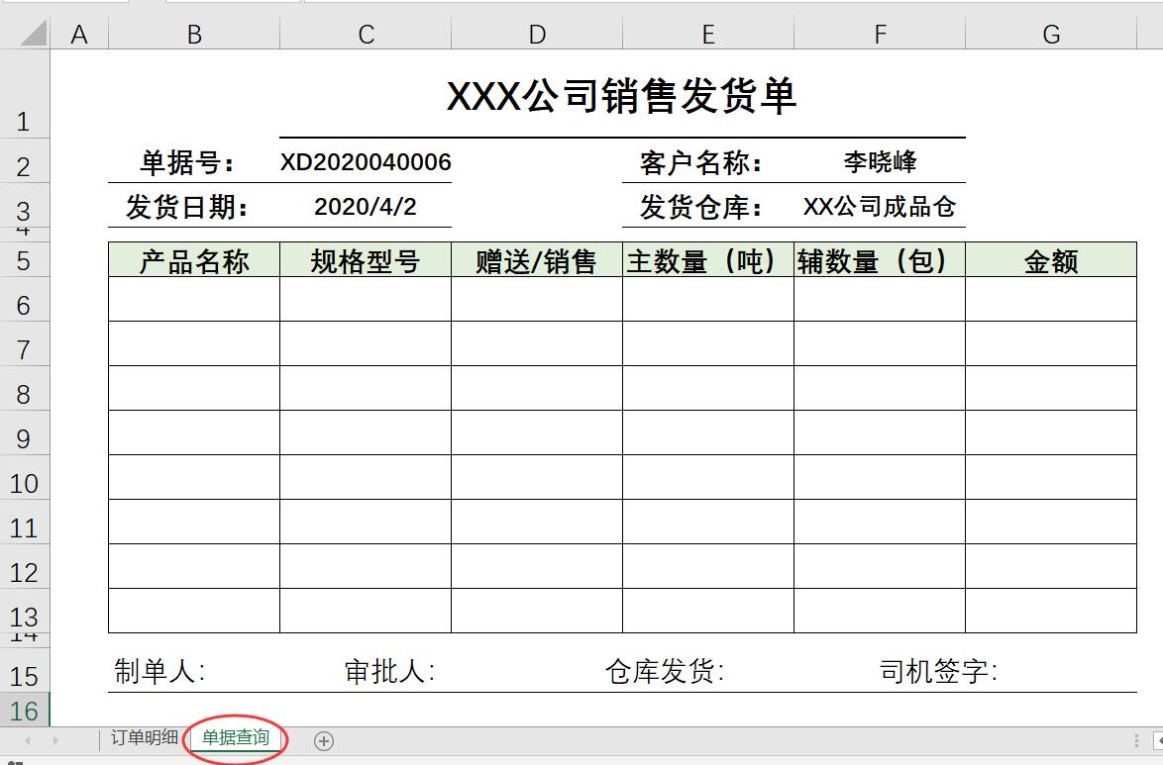Add a new sheet with plus icon

tap(324, 740)
